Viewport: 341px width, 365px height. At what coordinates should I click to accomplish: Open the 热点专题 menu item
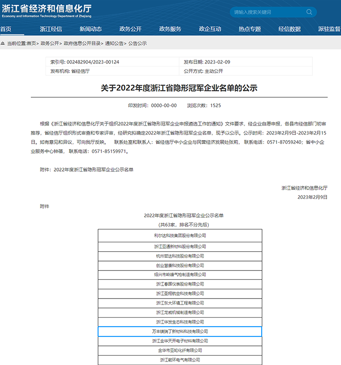tap(250, 29)
